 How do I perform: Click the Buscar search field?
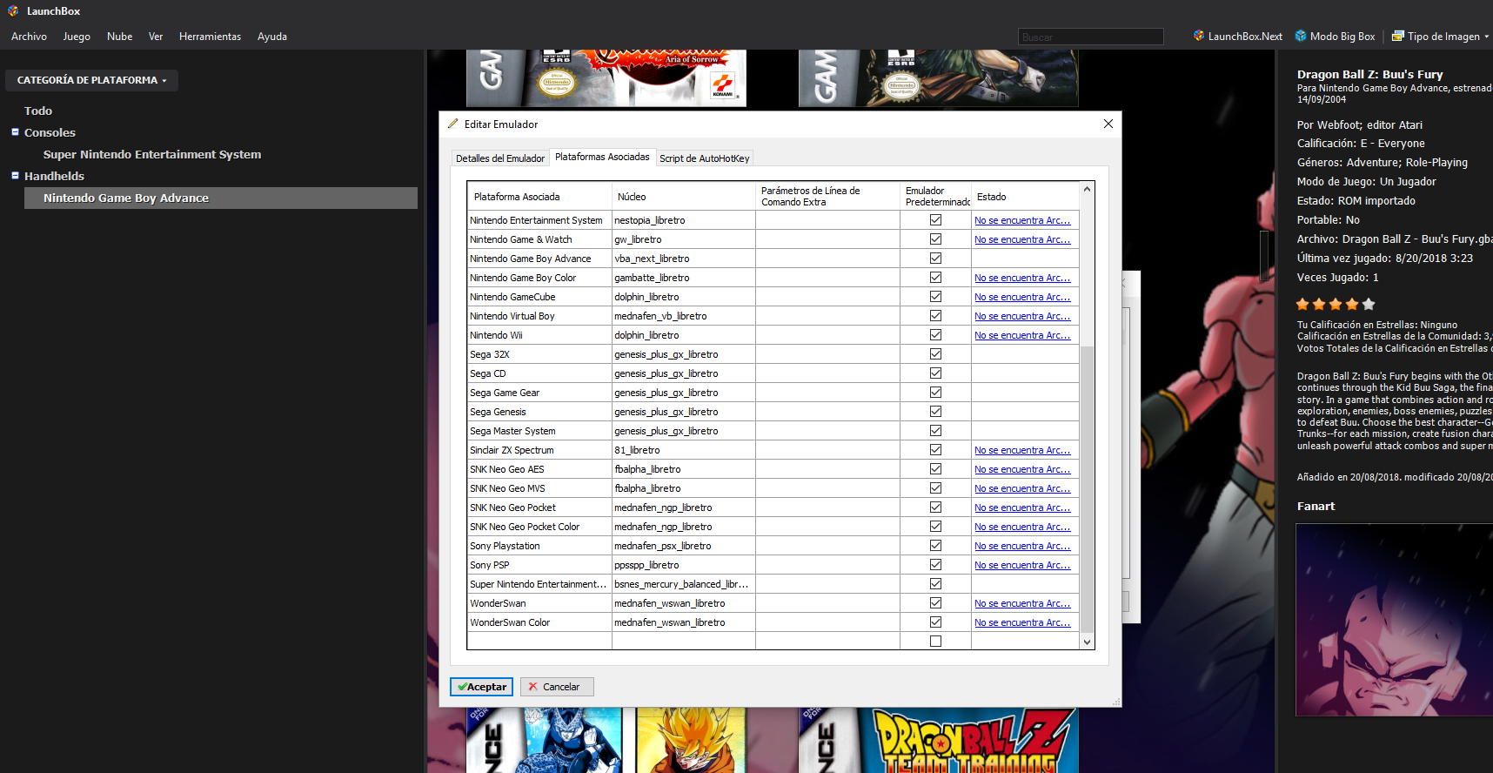pos(1091,37)
